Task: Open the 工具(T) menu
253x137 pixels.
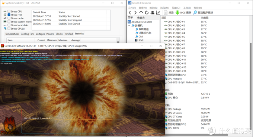Action: 187,8
